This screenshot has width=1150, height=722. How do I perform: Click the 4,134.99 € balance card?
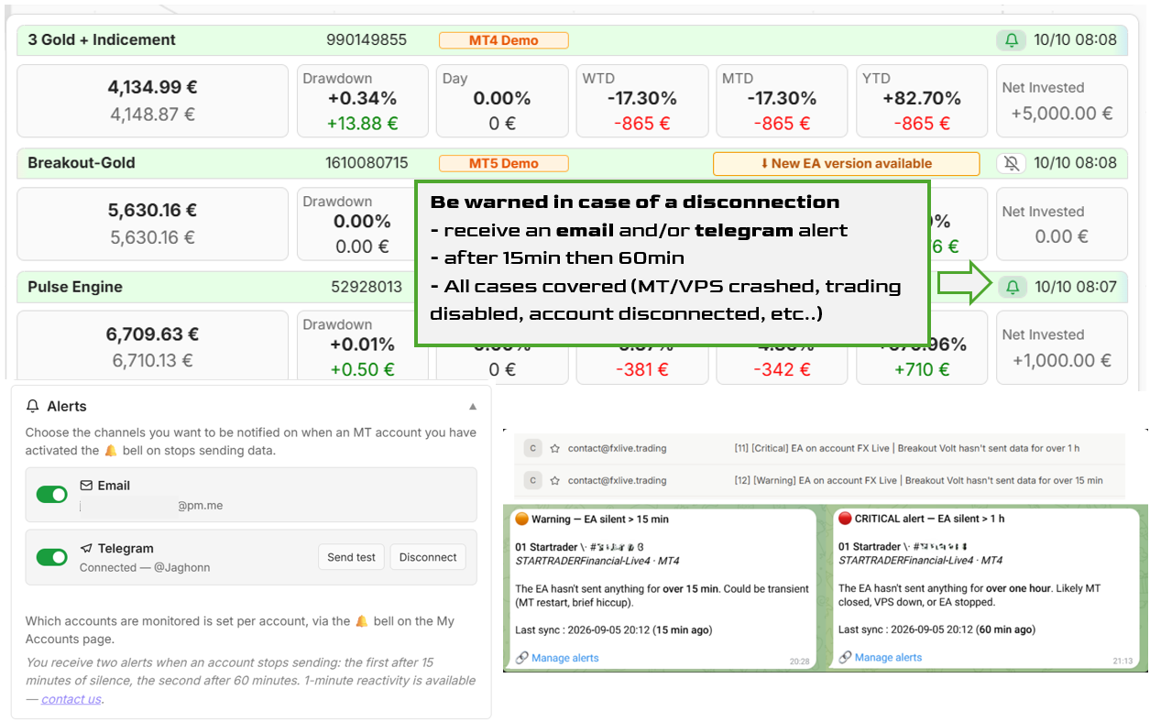[153, 101]
